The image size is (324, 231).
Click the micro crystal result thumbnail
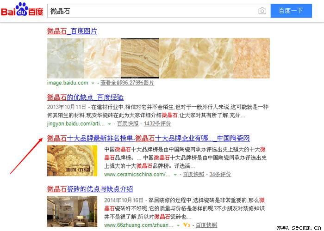point(72,161)
